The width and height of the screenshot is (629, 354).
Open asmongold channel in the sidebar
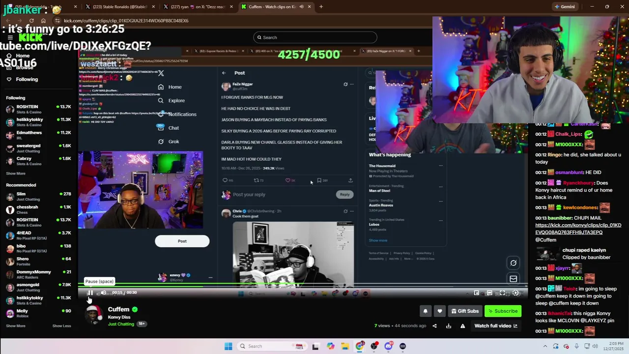coord(39,287)
